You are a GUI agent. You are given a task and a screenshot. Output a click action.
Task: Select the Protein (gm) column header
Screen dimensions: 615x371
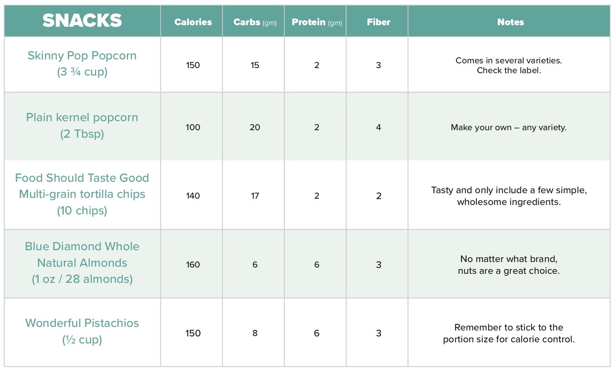pos(317,22)
